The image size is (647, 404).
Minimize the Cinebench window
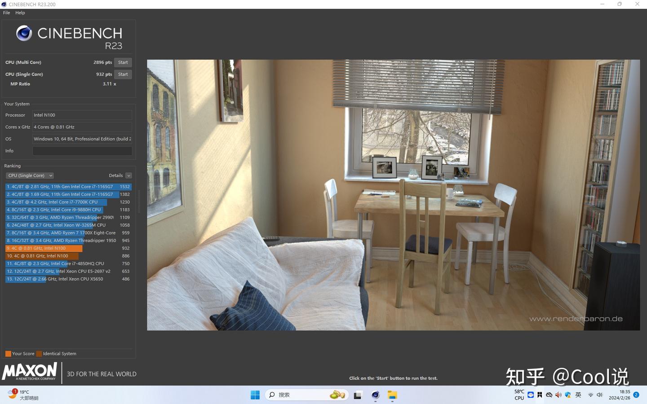tap(602, 4)
